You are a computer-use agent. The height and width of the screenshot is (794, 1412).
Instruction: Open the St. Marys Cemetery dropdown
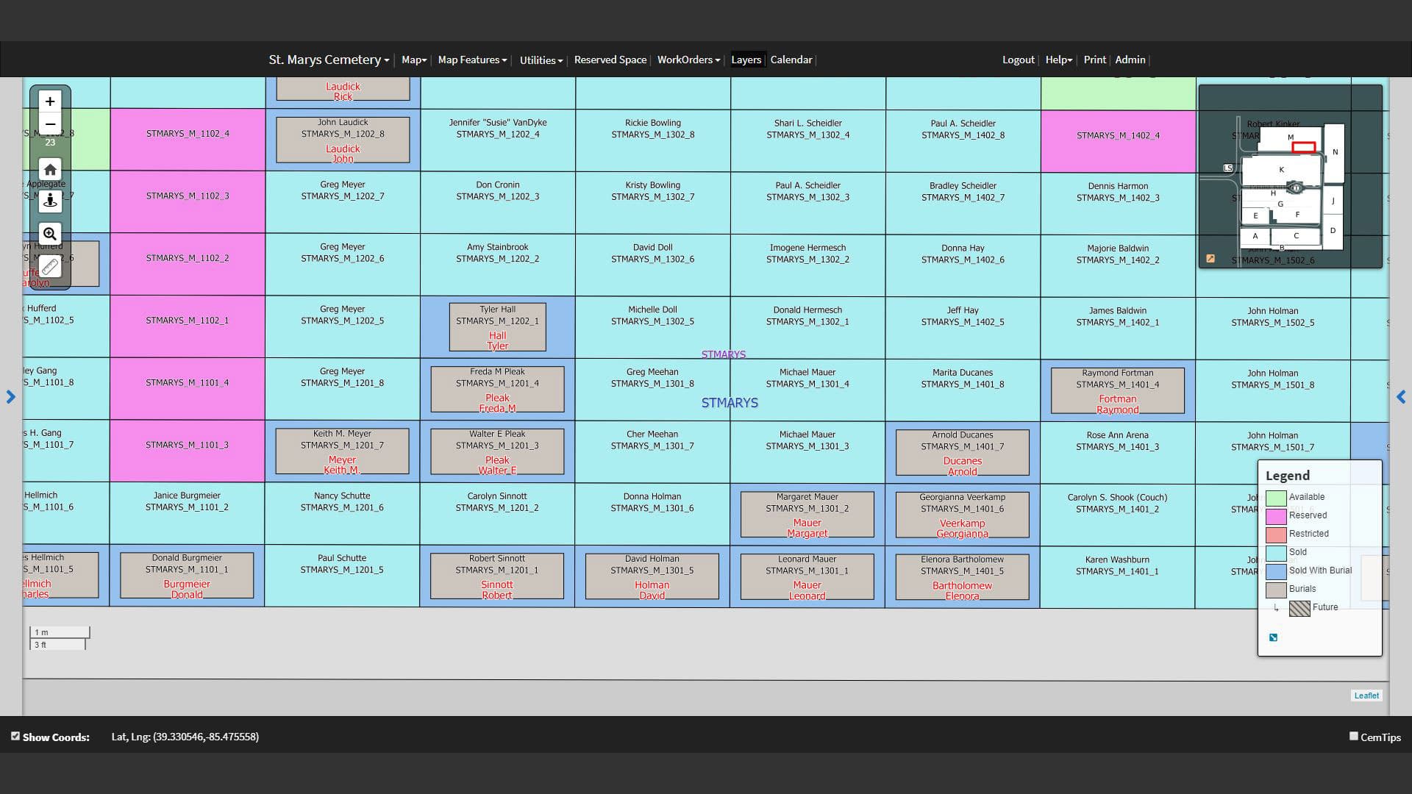[x=329, y=60]
